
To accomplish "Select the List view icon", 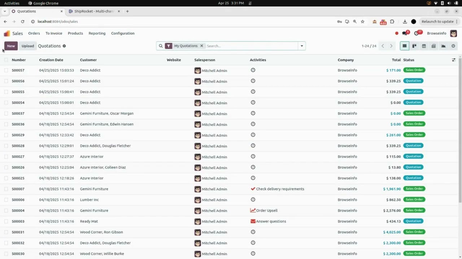I will click(405, 46).
